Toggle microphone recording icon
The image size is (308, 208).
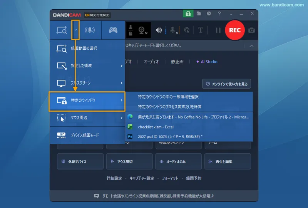pos(174,30)
